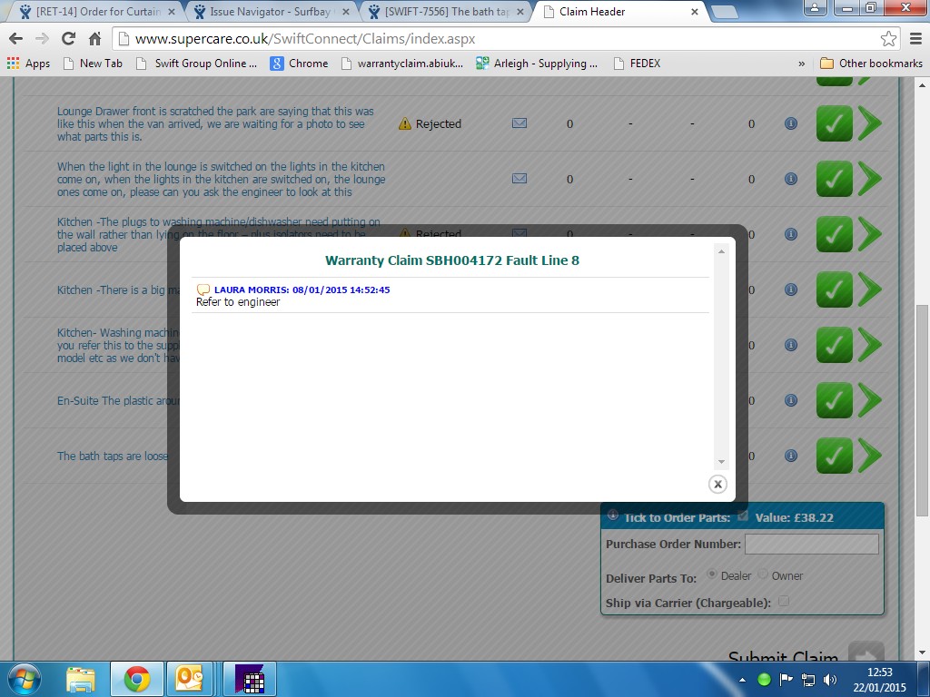Show hidden system tray icons

coord(743,679)
